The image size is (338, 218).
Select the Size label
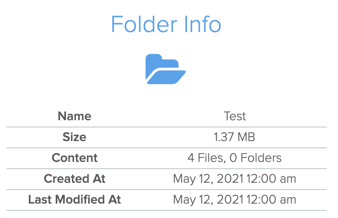coord(74,137)
